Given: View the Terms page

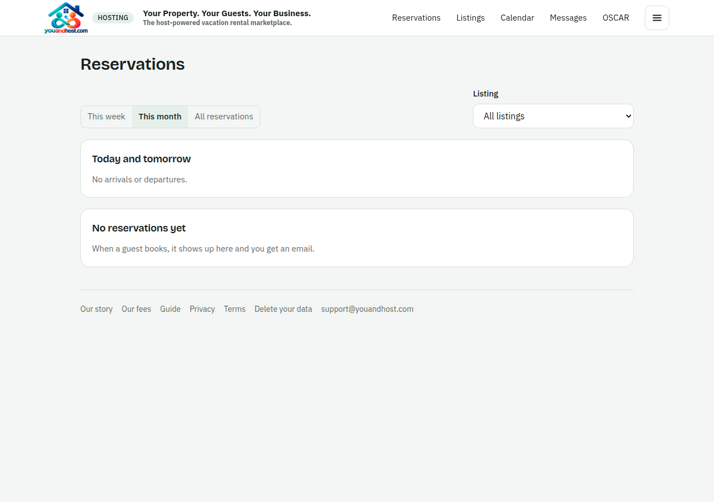Looking at the screenshot, I should point(234,309).
